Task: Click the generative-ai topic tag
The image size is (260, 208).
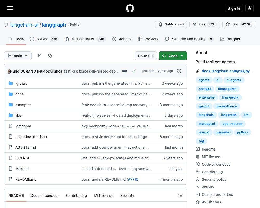Action: pyautogui.click(x=226, y=106)
